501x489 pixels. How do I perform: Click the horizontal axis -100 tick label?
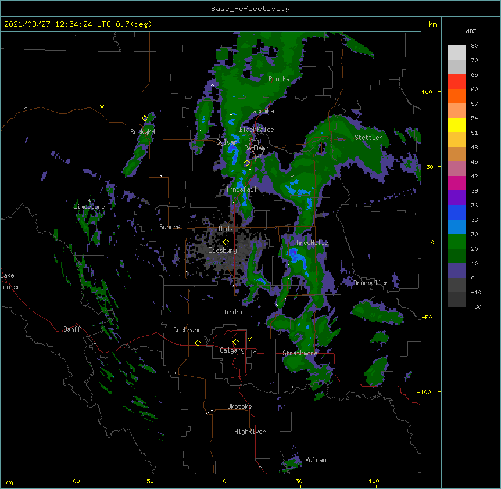[x=73, y=481]
